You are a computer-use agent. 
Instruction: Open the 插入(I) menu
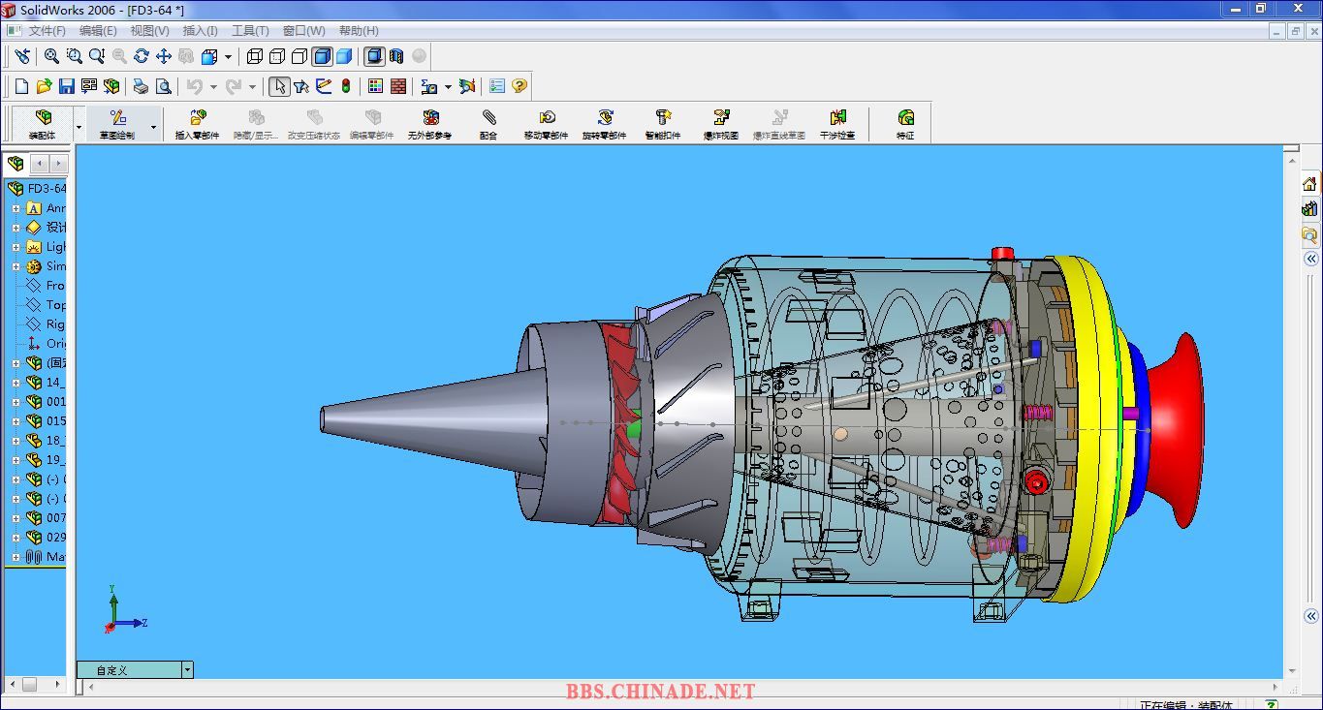[200, 31]
